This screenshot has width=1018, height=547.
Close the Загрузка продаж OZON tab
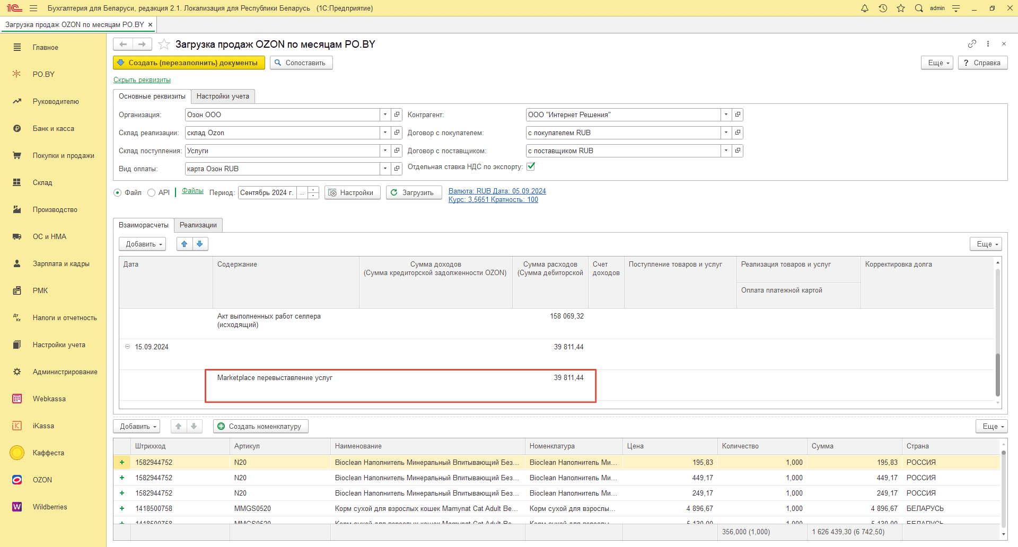[x=150, y=24]
